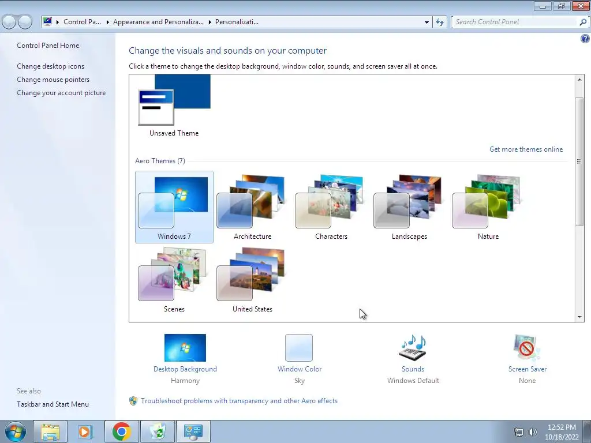Click the Window Color link text
Viewport: 591px width, 443px height.
point(300,369)
